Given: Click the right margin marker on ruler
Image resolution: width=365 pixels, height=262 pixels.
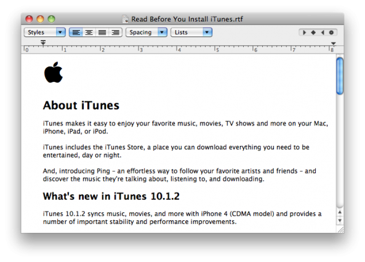Looking at the screenshot, I should (334, 44).
